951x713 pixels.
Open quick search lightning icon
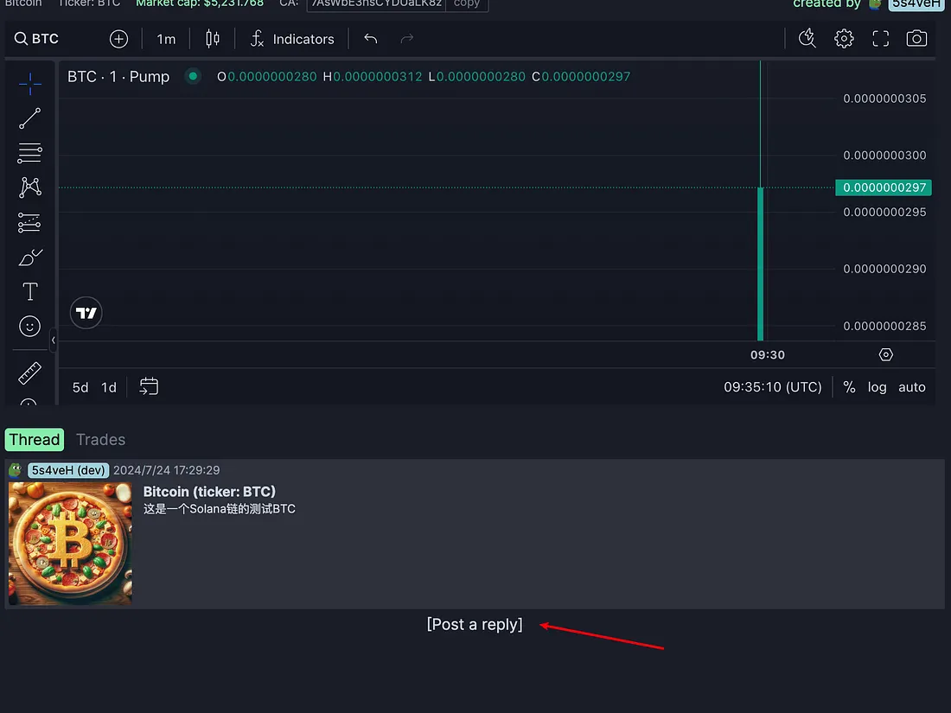[x=807, y=39]
